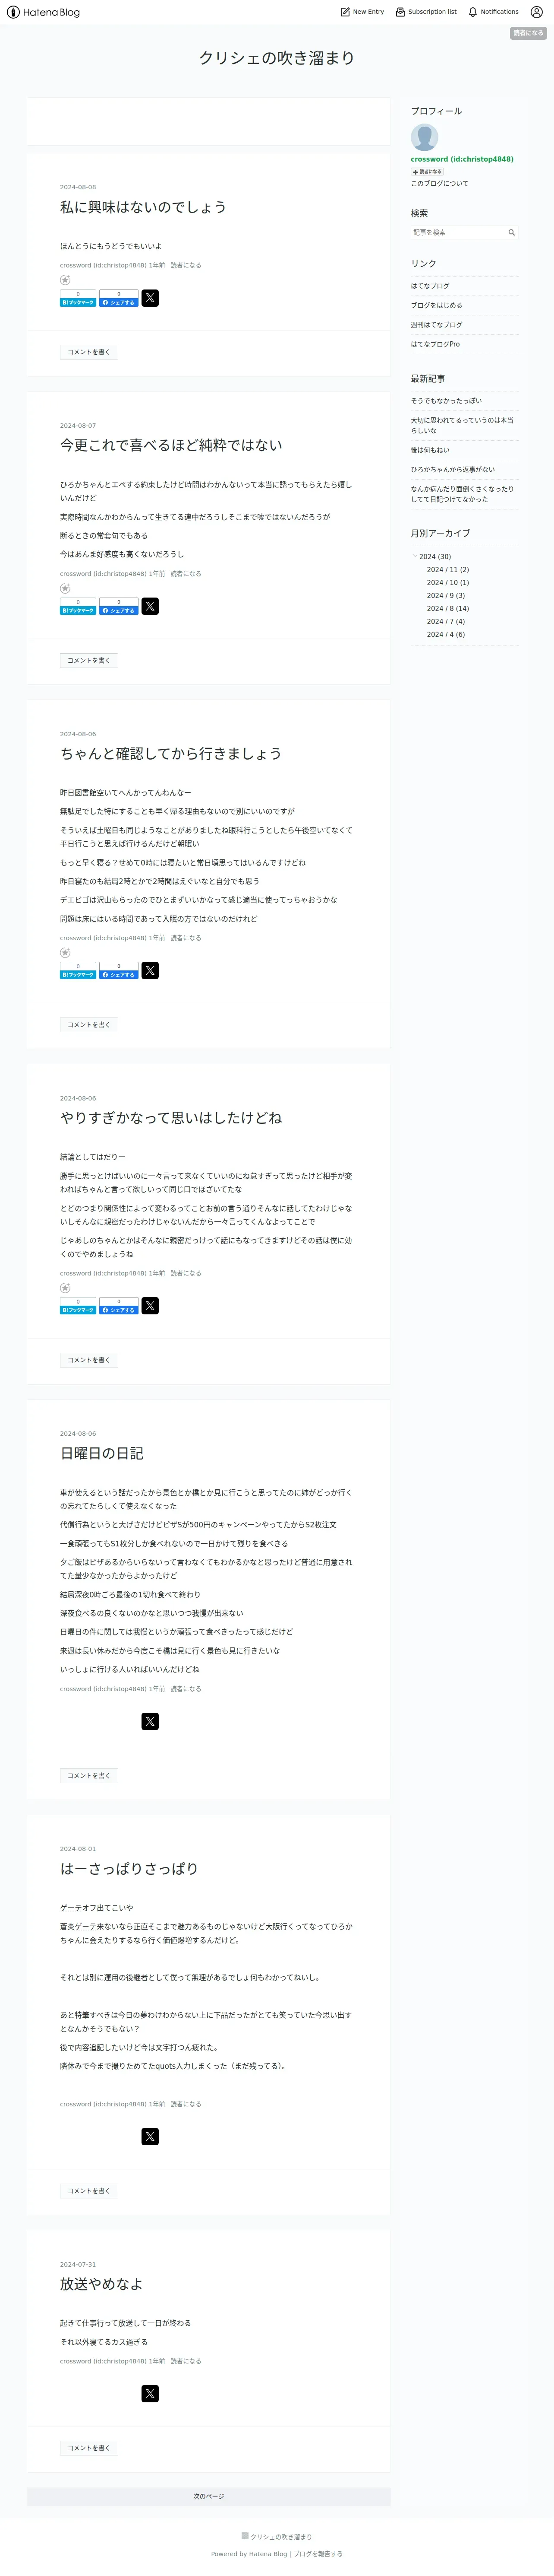Open archive month 2024 / 7 (4)
The height and width of the screenshot is (2576, 554).
pos(445,622)
